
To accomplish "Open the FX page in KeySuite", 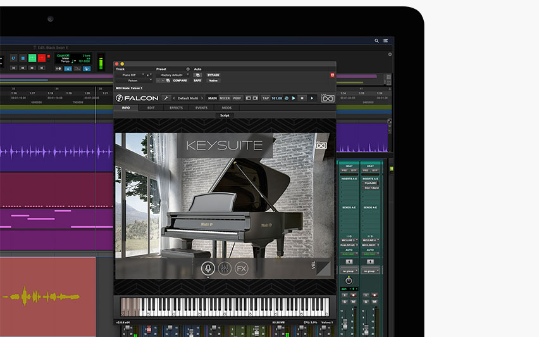I will click(x=241, y=268).
